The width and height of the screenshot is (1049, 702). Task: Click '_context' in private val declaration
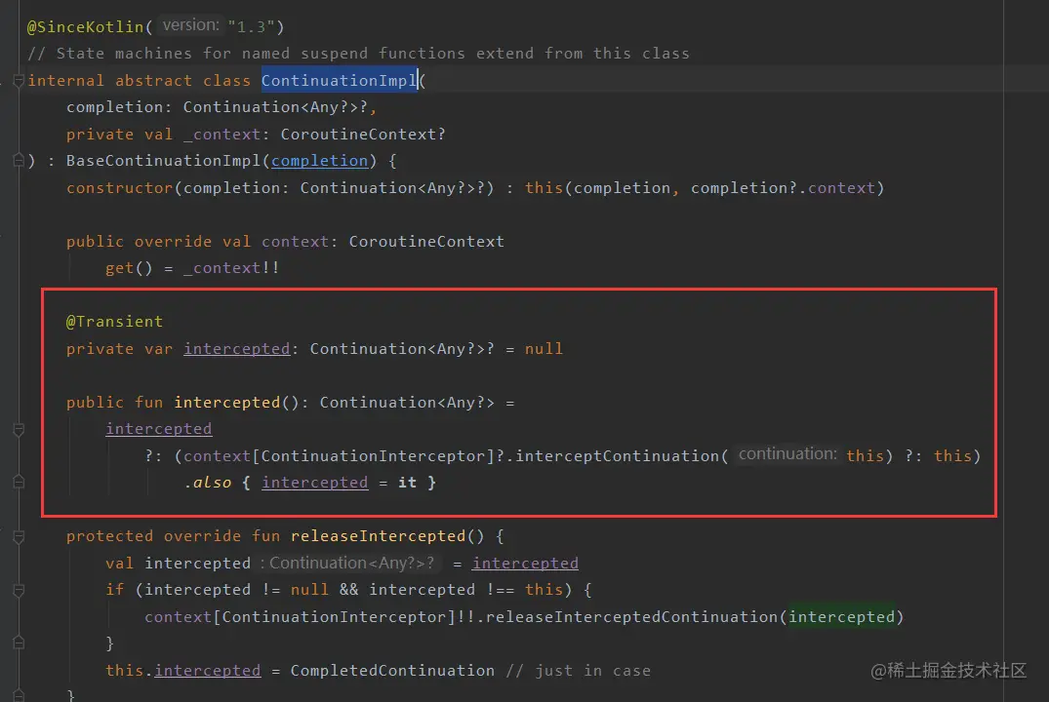[222, 135]
